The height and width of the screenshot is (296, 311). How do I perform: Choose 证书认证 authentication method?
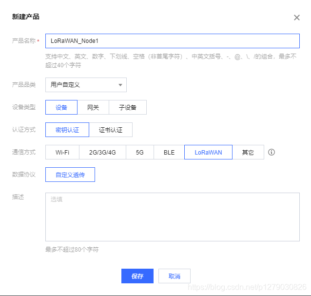click(x=111, y=130)
